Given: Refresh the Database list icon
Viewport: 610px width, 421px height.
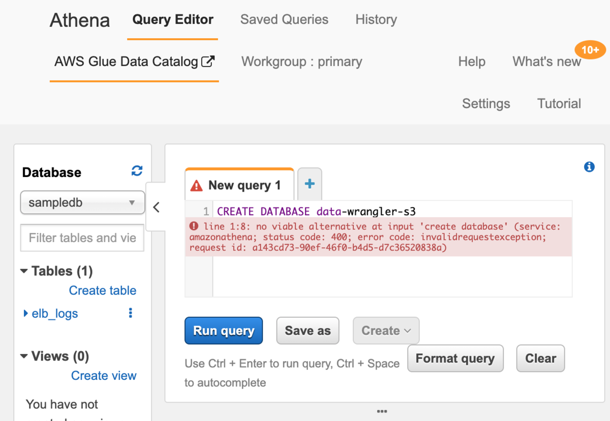Looking at the screenshot, I should click(137, 171).
